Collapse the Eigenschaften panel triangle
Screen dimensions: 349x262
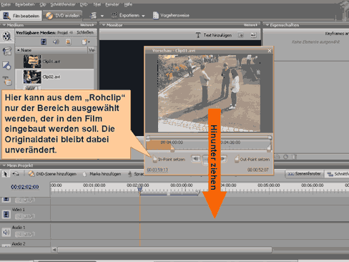tap(267, 25)
